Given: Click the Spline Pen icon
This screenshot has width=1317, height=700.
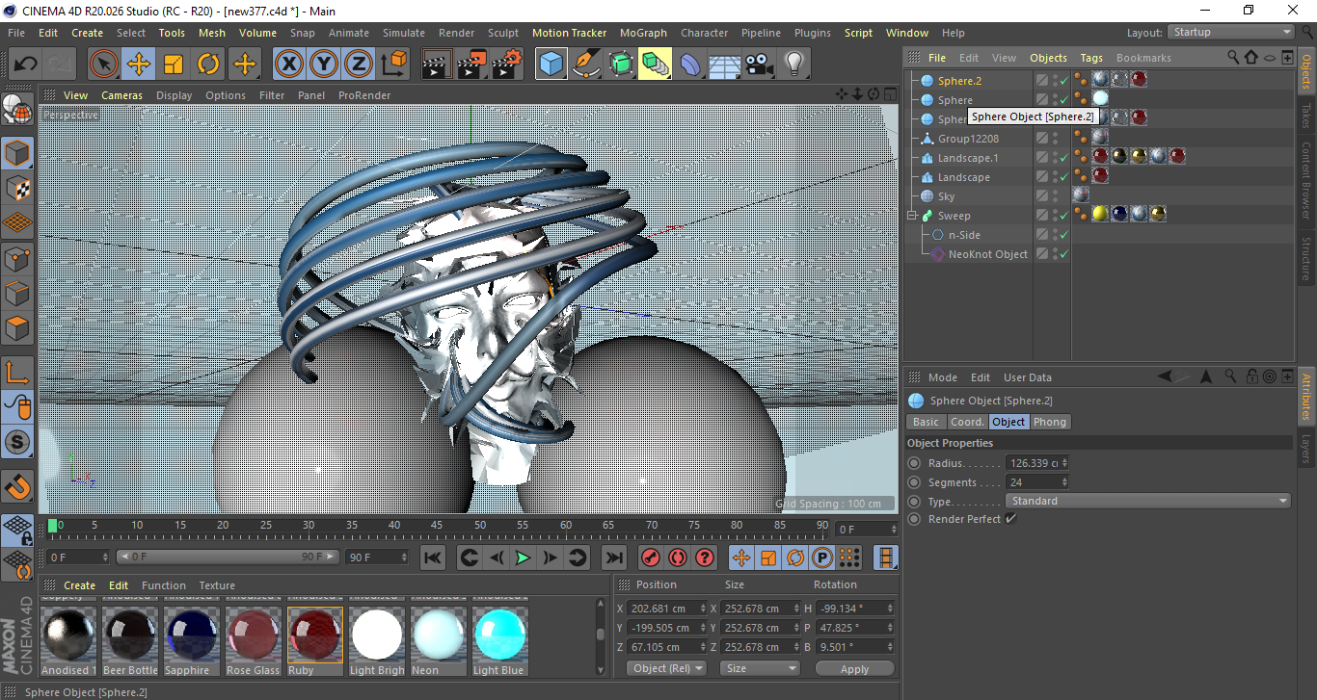Looking at the screenshot, I should tap(586, 65).
